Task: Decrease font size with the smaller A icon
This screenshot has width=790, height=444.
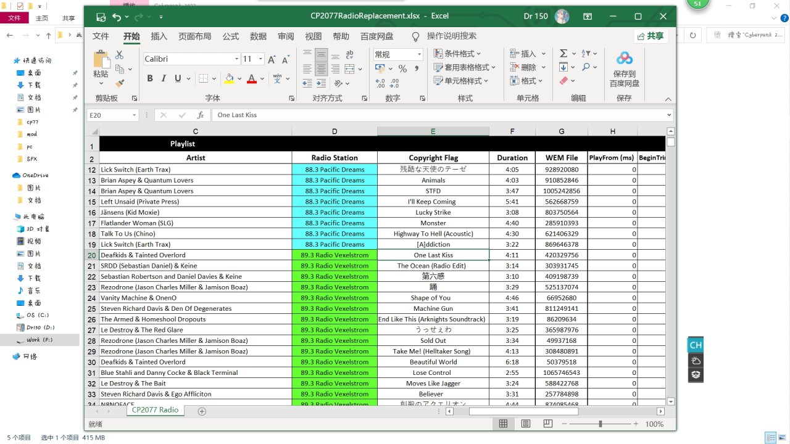Action: (x=285, y=59)
